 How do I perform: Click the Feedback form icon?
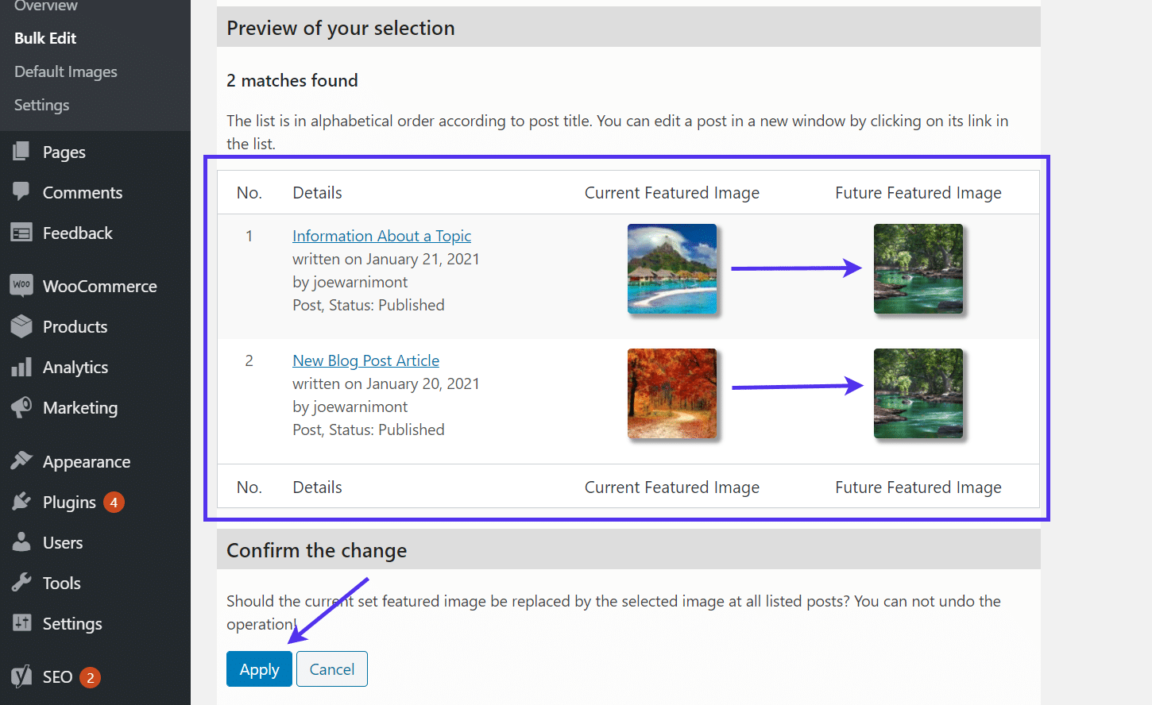click(21, 233)
